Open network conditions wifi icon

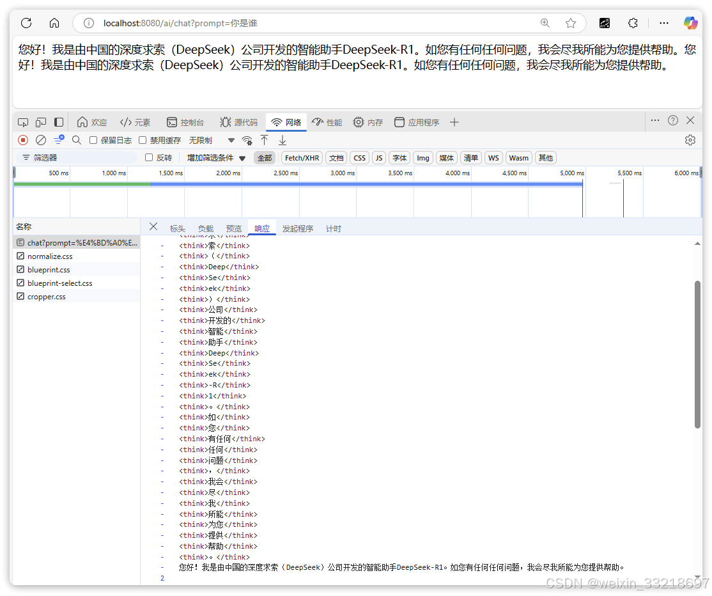[247, 141]
